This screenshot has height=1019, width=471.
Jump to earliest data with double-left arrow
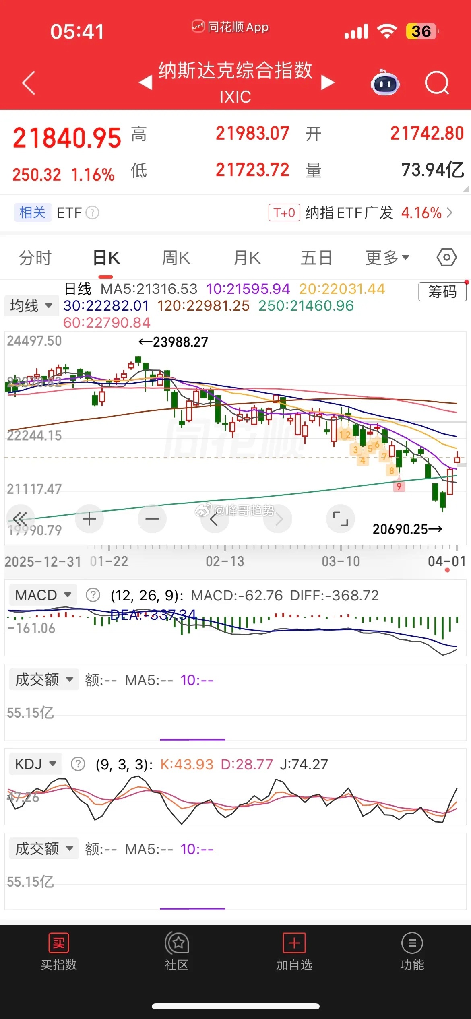point(20,518)
